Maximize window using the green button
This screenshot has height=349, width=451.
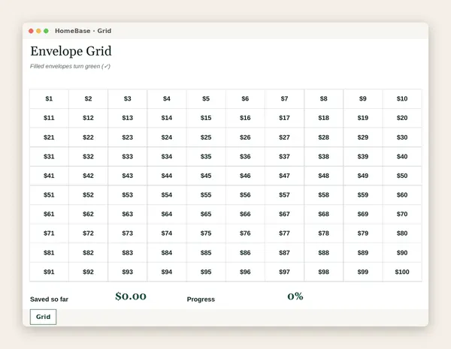pos(46,31)
